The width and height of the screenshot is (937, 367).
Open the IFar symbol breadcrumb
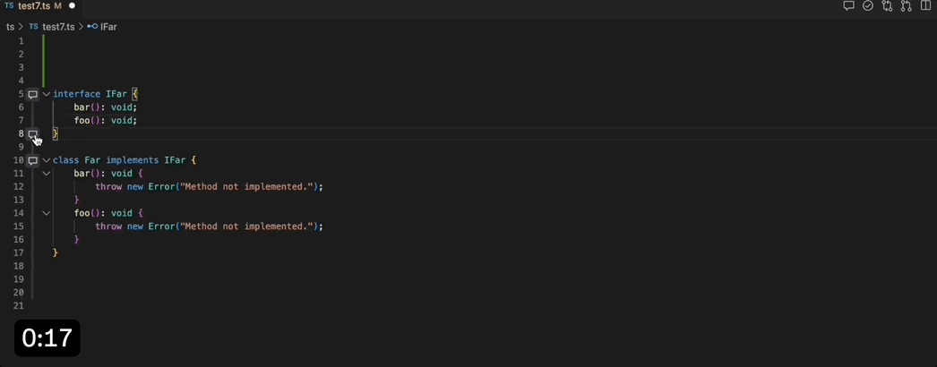(102, 27)
